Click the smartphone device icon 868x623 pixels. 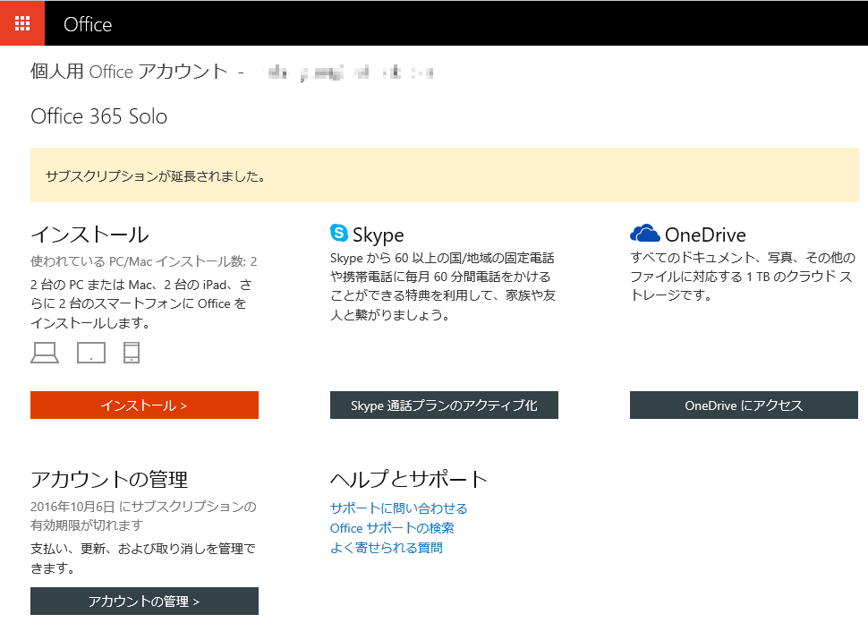[x=132, y=353]
